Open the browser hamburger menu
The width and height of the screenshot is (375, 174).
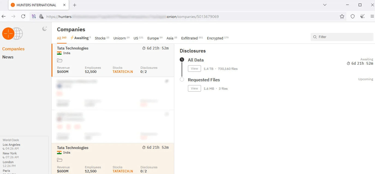click(x=372, y=16)
